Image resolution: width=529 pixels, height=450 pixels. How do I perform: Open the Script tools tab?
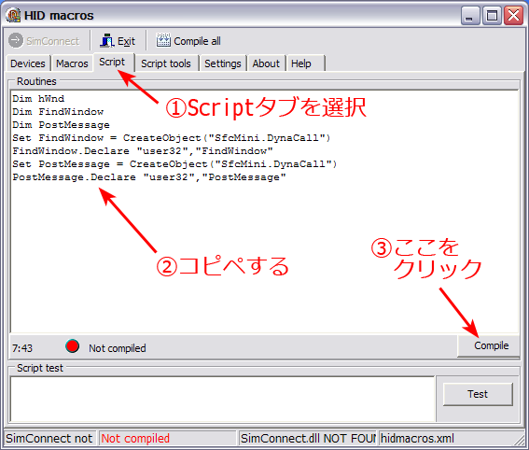[x=166, y=63]
